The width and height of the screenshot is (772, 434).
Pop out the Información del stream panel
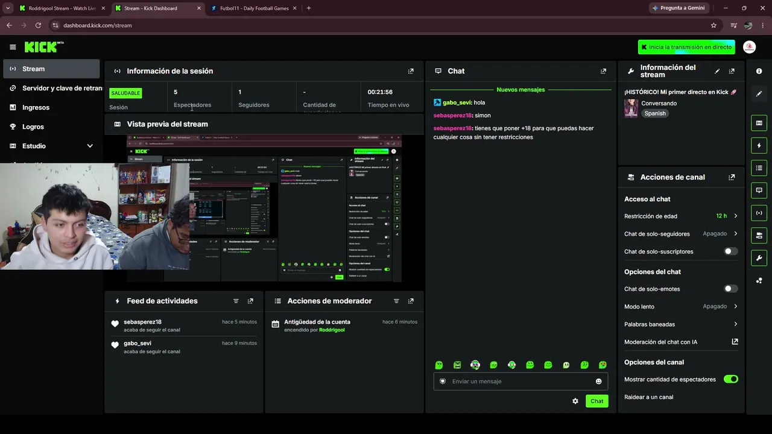[732, 71]
